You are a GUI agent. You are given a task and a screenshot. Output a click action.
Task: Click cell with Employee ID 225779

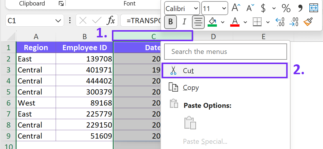pyautogui.click(x=84, y=114)
